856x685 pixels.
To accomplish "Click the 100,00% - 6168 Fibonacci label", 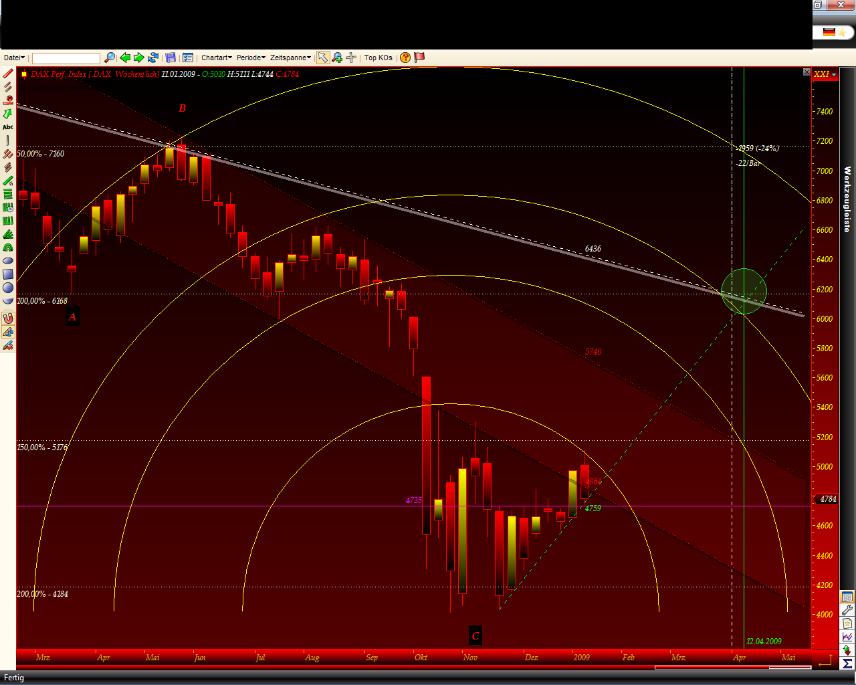I will pyautogui.click(x=42, y=301).
